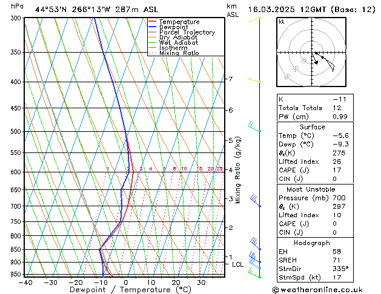Viewport: 381px width, 294px height.
Task: Click the '30' temperature axis tick label
Action: 201,283
